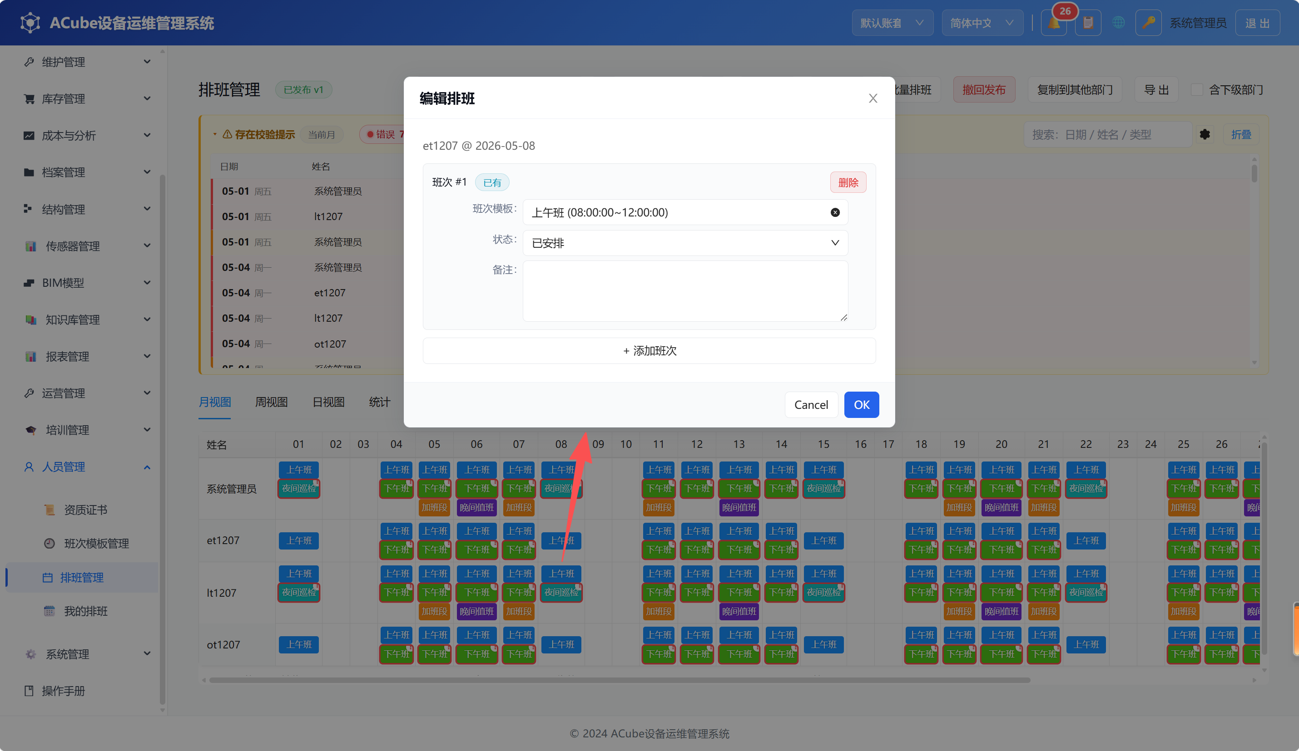Click the ACube logo icon
This screenshot has height=751, width=1299.
[30, 23]
